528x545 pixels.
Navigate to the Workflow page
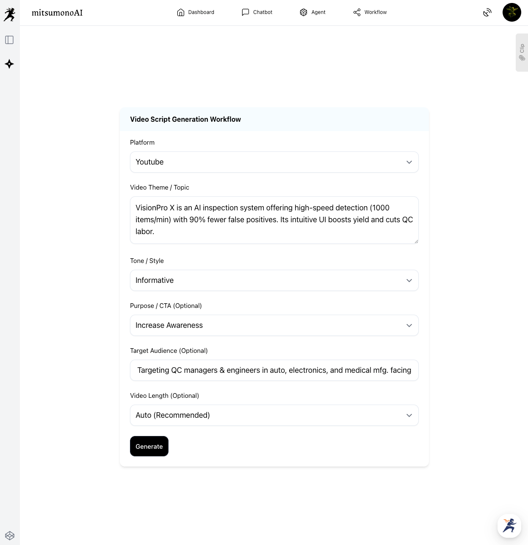coord(370,12)
